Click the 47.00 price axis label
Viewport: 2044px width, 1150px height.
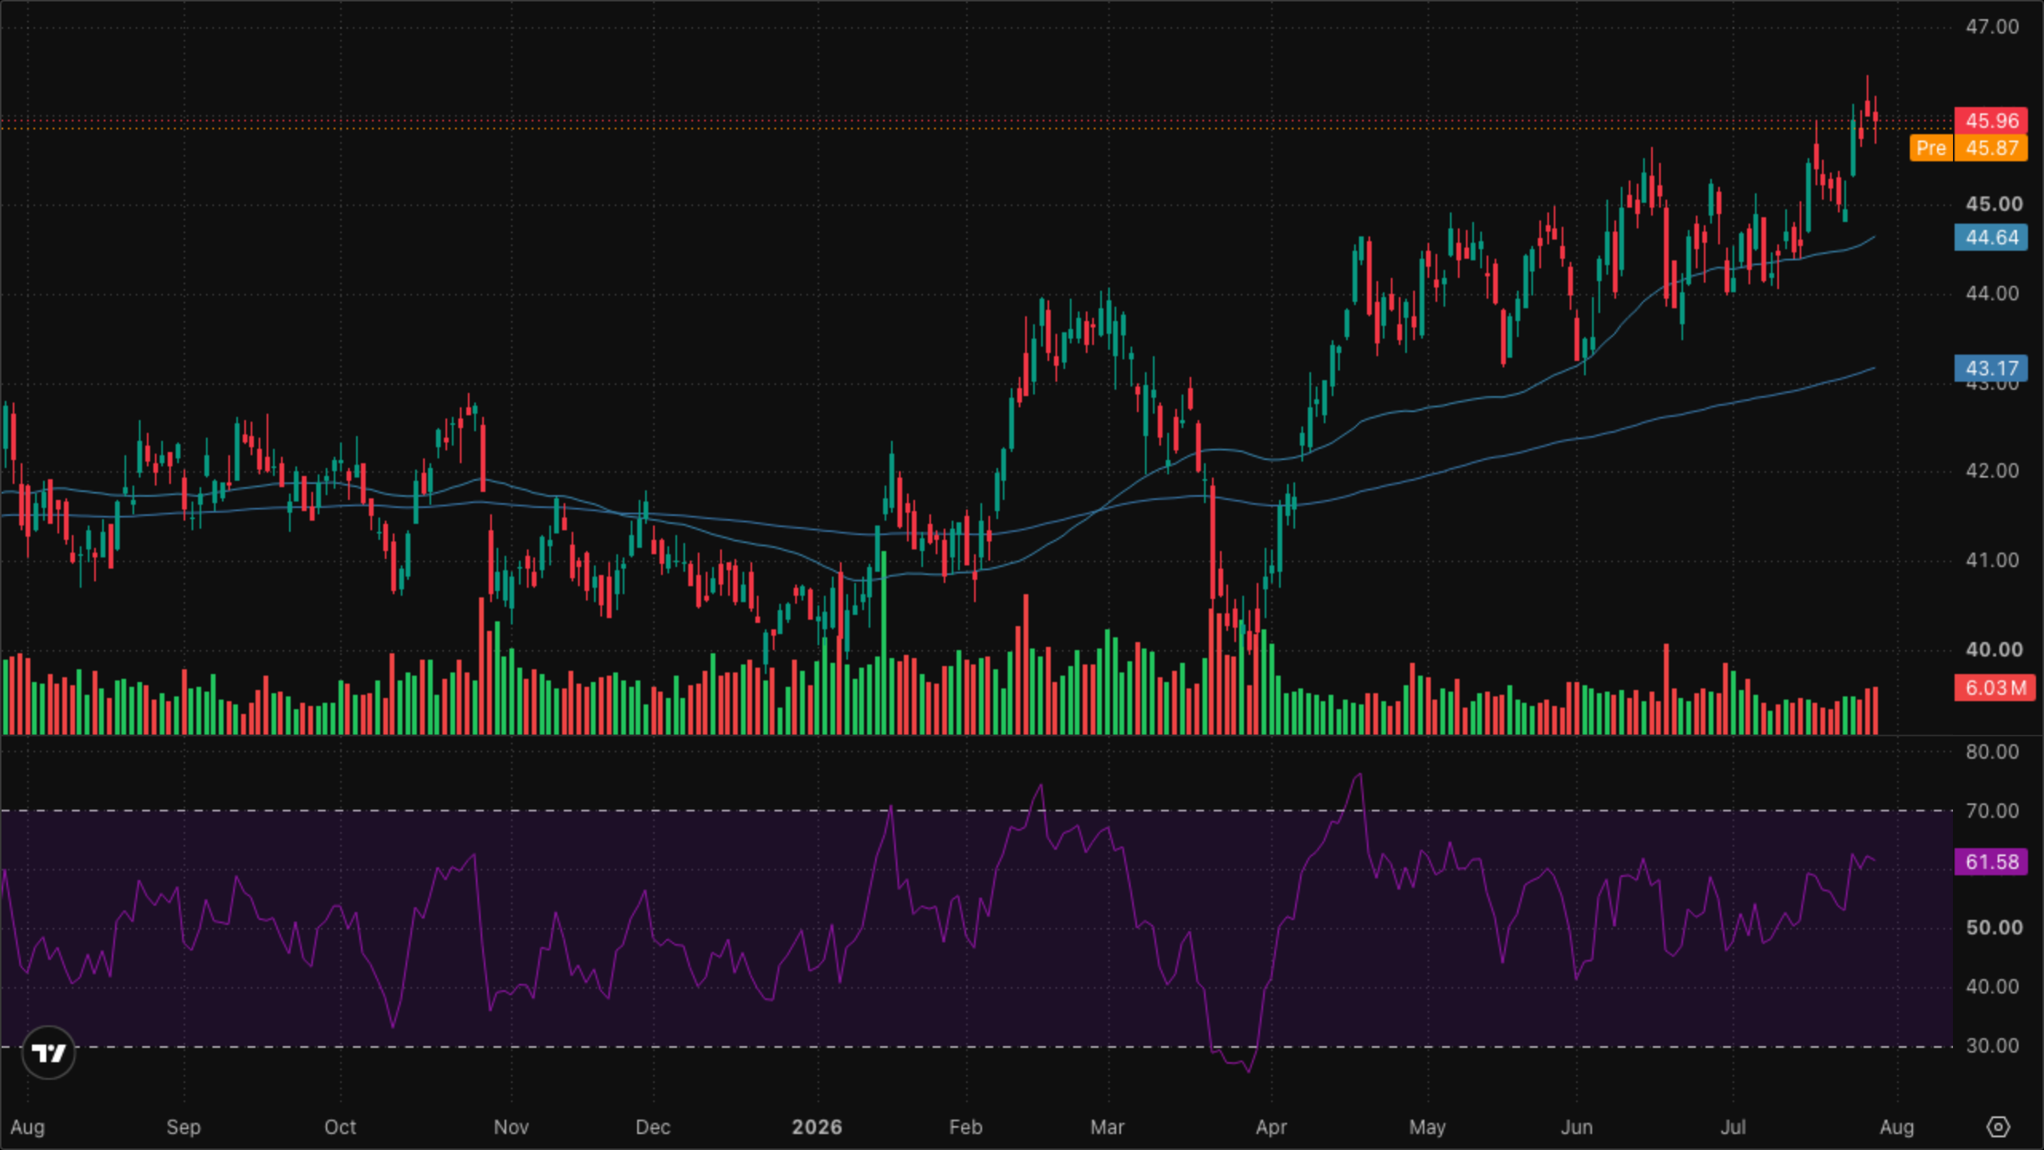1992,26
